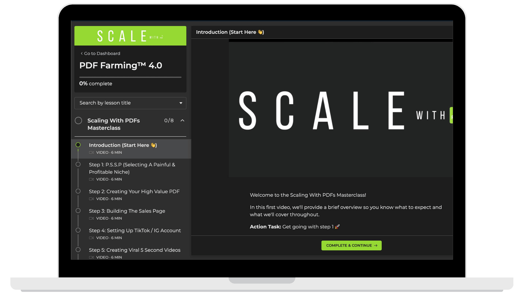
Task: Collapse the Scaling With PDFs Masterclass section
Action: point(182,120)
